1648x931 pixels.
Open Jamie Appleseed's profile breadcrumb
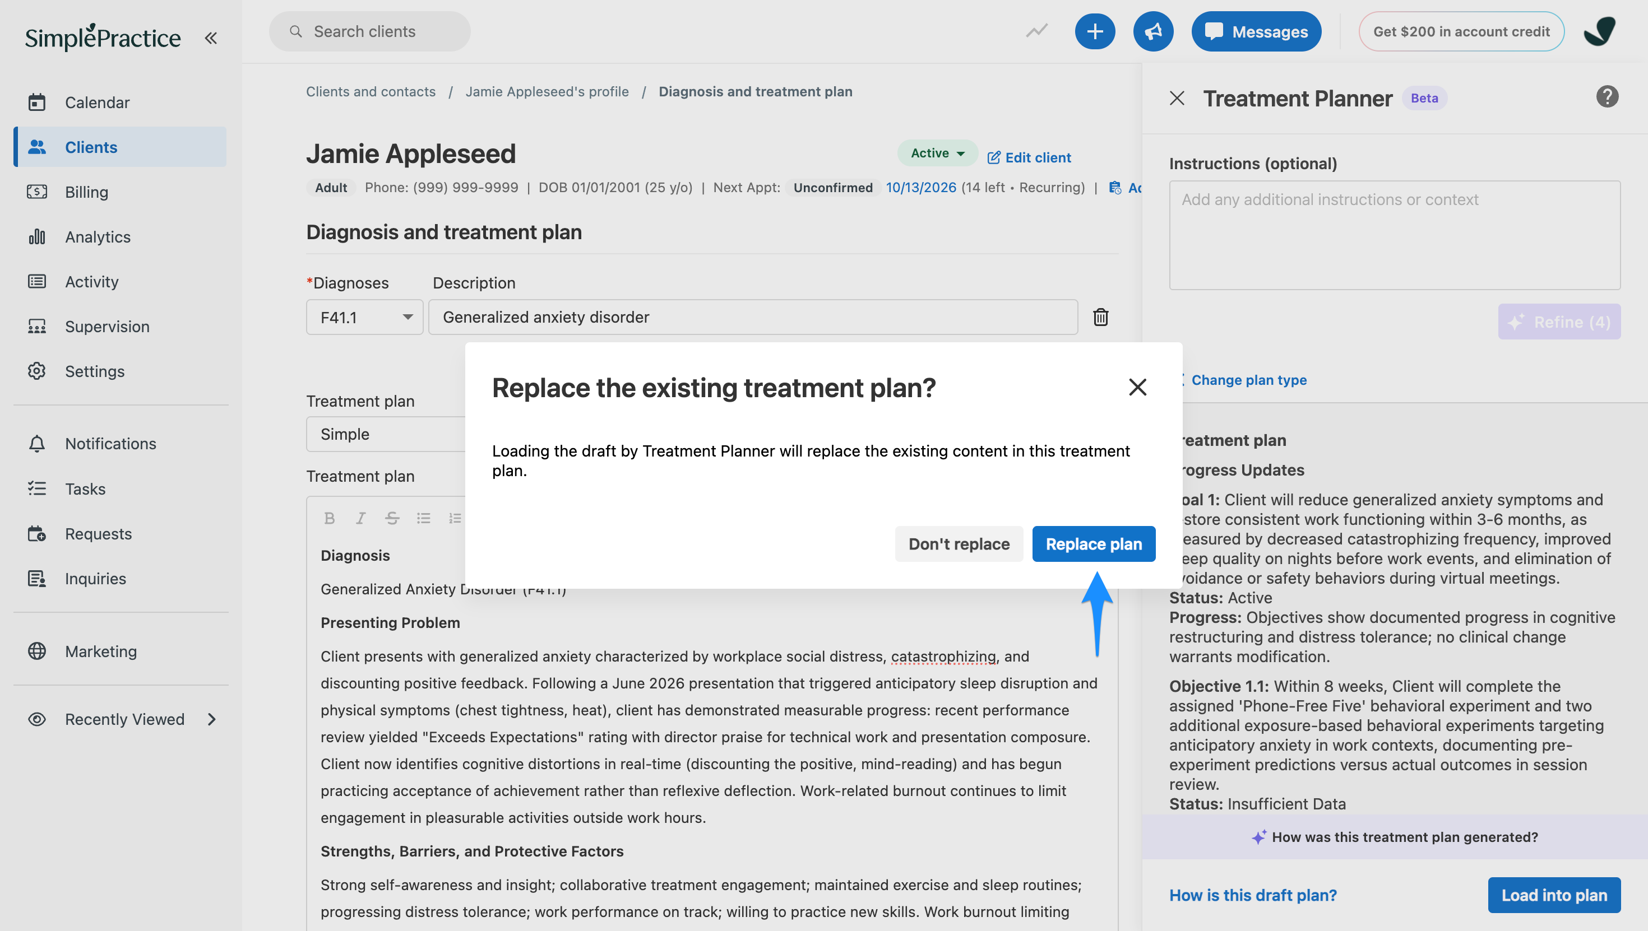(547, 91)
